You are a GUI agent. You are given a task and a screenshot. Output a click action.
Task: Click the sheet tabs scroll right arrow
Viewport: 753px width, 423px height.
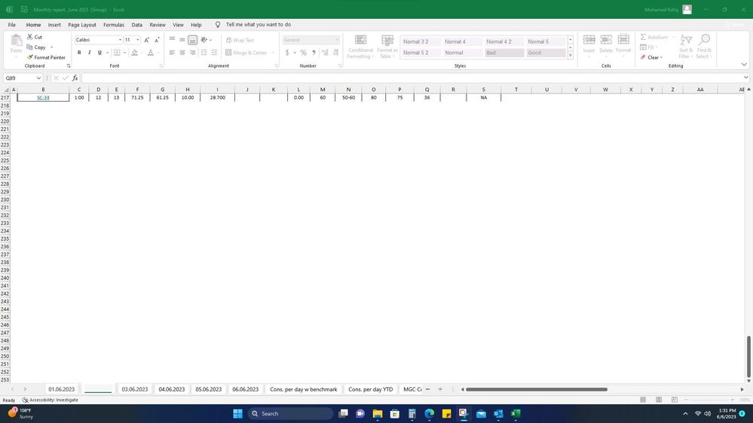[x=25, y=389]
